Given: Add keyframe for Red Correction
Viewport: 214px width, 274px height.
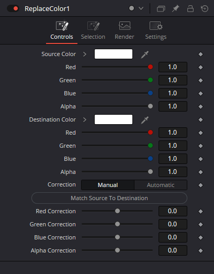Looking at the screenshot, I should tap(200, 212).
